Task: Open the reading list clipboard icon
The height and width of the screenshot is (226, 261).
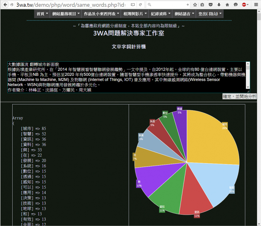Action: point(202,5)
